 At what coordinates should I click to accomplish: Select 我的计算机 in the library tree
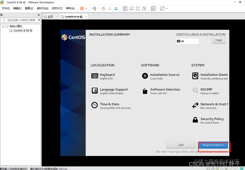click(16, 26)
